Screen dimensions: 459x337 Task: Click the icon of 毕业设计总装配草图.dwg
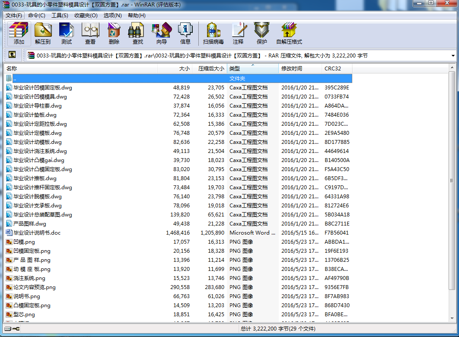pos(9,215)
